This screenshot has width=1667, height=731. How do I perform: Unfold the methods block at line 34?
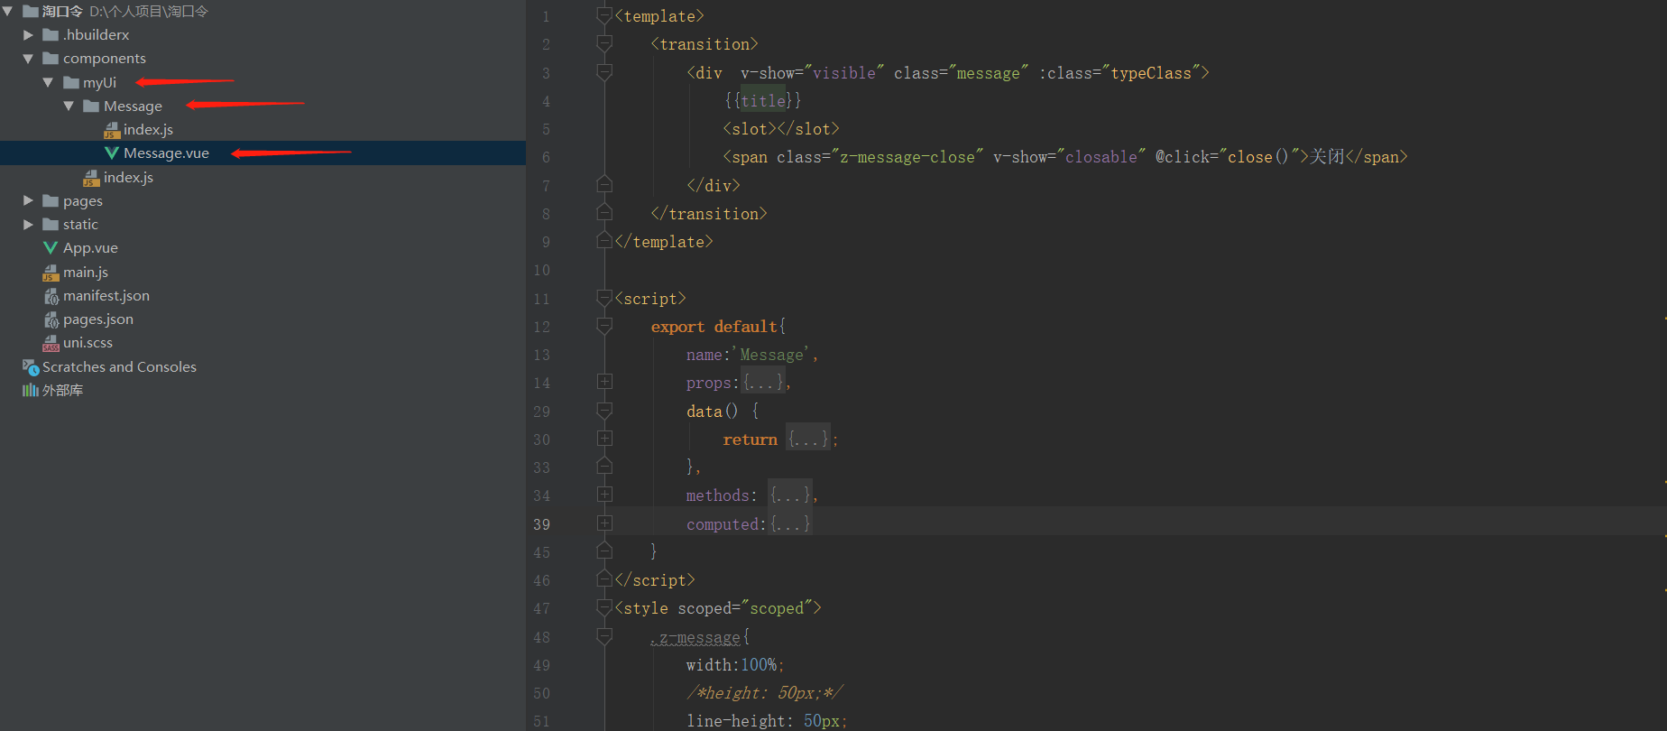(x=604, y=495)
